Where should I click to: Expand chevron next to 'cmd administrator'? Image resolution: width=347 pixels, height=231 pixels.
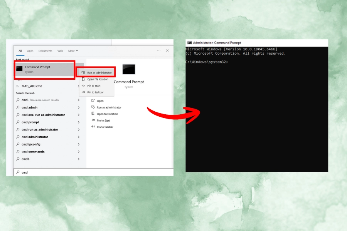pyautogui.click(x=79, y=137)
